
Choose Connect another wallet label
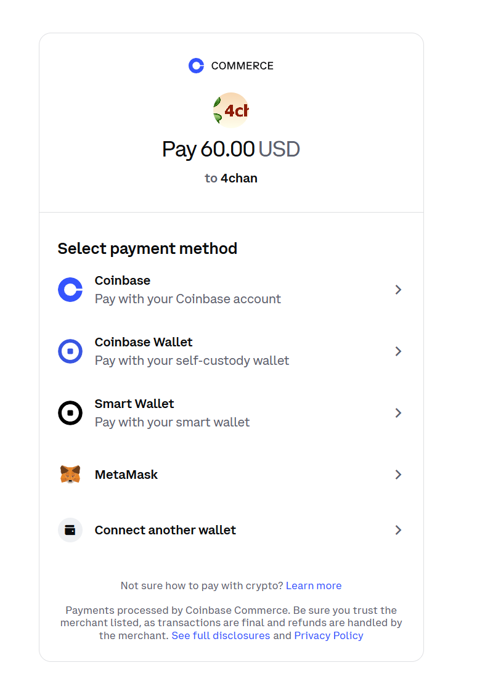tap(165, 530)
